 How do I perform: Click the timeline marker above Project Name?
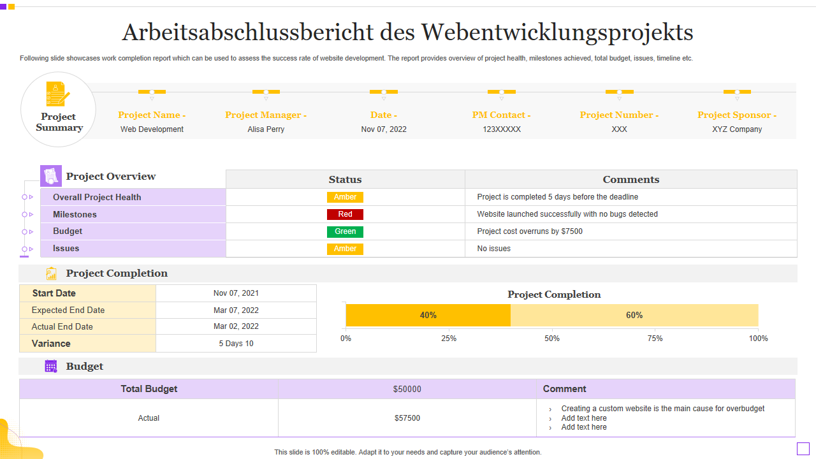tap(152, 92)
